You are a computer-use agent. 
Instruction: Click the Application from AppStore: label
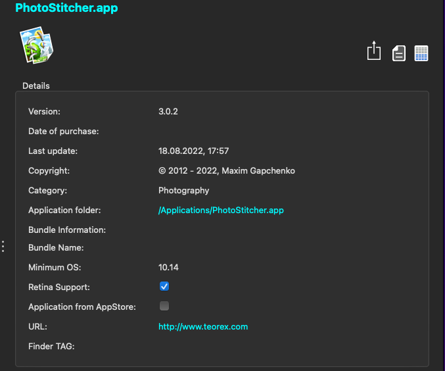82,307
